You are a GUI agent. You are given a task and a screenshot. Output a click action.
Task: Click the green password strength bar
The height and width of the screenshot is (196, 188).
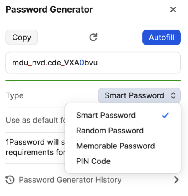click(93, 80)
